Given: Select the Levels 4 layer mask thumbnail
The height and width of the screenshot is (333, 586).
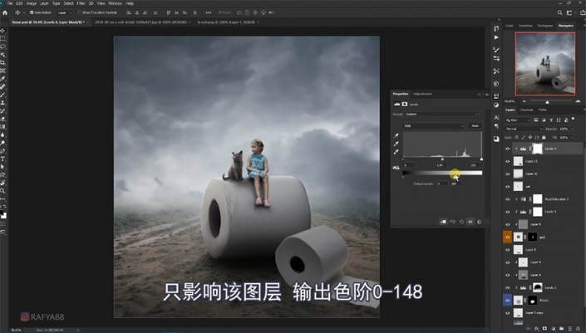Looking at the screenshot, I should [537, 149].
